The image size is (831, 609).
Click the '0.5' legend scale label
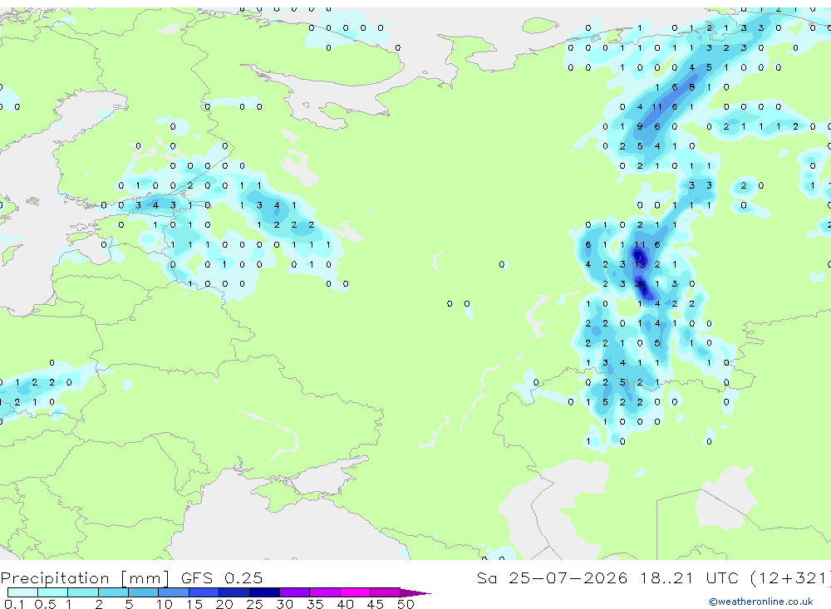pos(45,604)
